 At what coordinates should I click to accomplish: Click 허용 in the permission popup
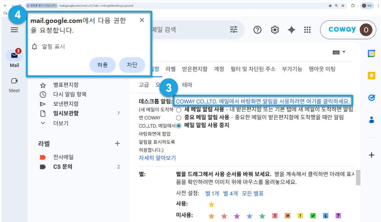(102, 65)
